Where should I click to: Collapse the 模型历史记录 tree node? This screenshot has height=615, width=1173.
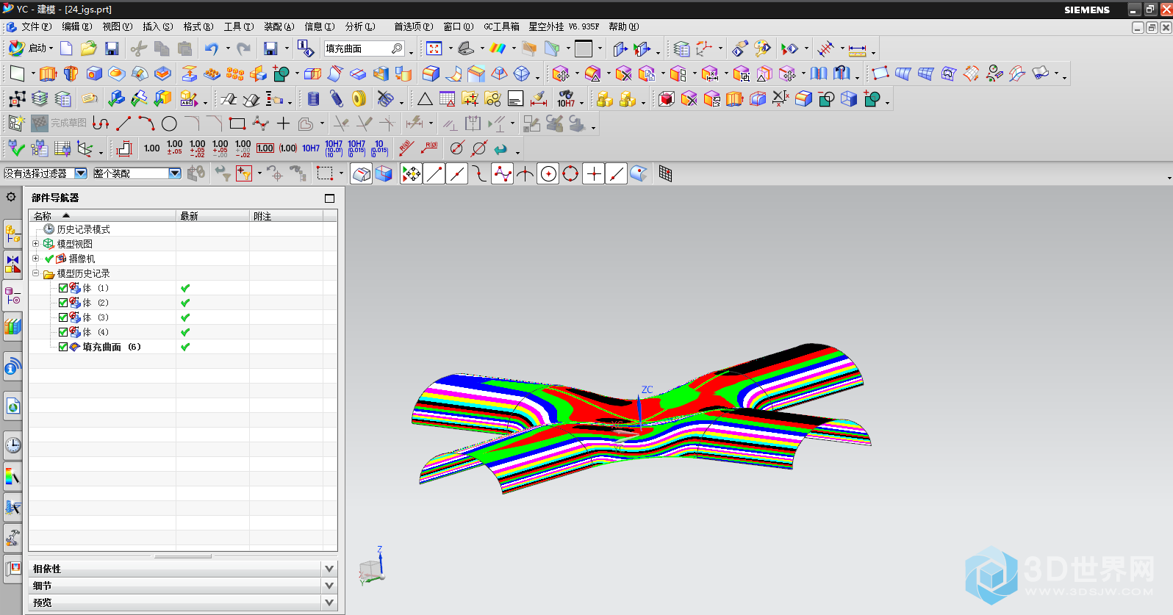(x=35, y=273)
